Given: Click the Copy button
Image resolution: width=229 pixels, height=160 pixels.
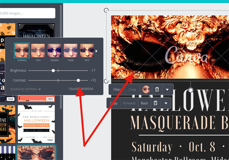Looking at the screenshot, I should 114,103.
